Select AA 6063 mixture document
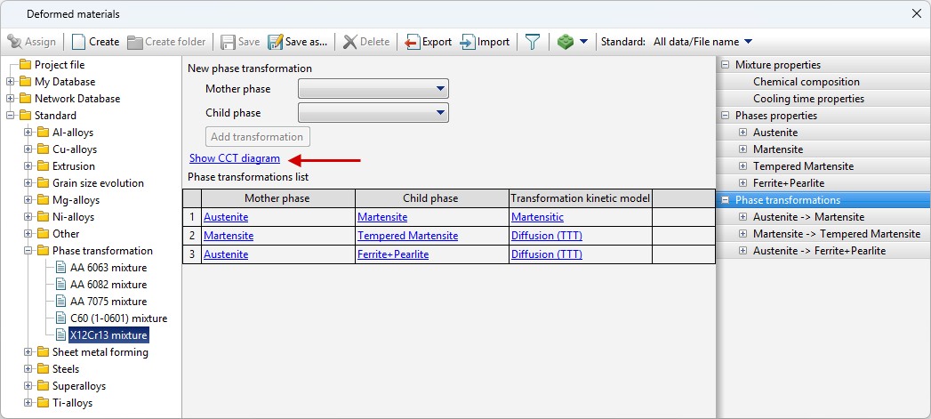This screenshot has height=419, width=931. click(x=108, y=268)
